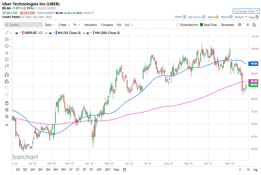Open the Indicators menu
Viewport: 261px width, 175px height.
(90, 25)
